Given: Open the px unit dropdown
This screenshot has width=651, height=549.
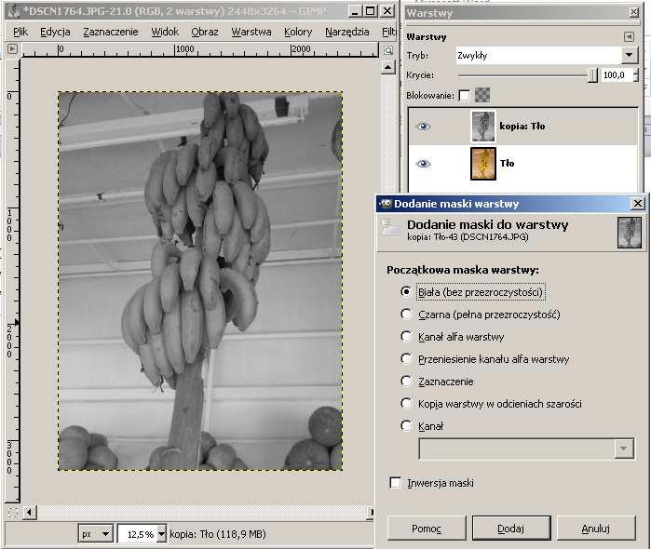Looking at the screenshot, I should [x=96, y=533].
